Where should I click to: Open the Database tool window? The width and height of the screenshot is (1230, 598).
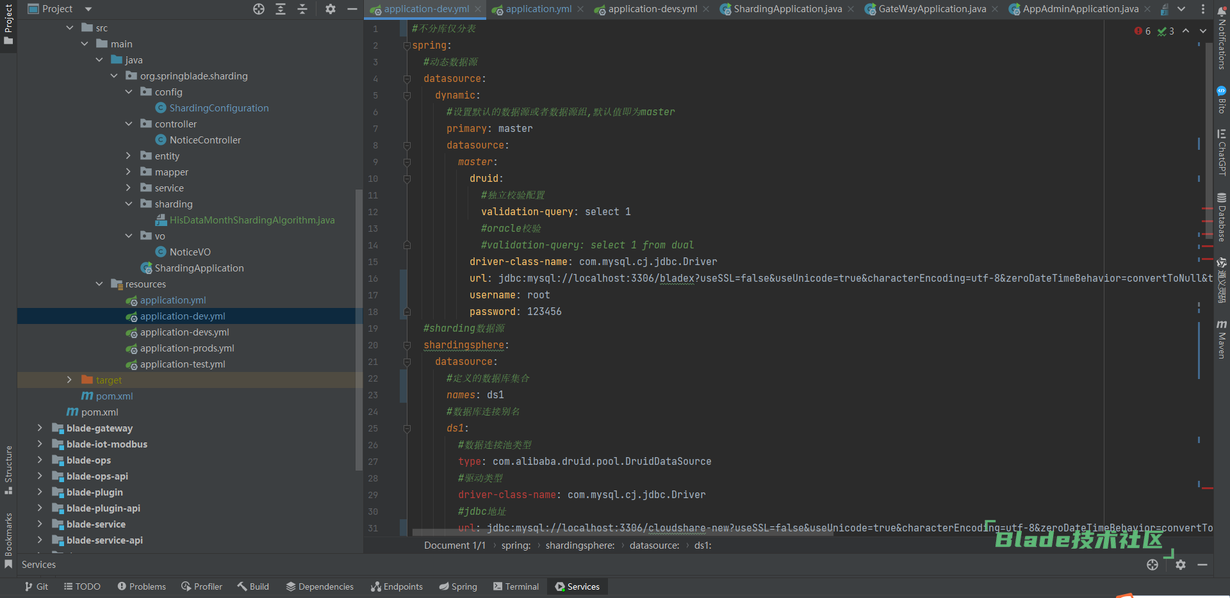coord(1222,218)
